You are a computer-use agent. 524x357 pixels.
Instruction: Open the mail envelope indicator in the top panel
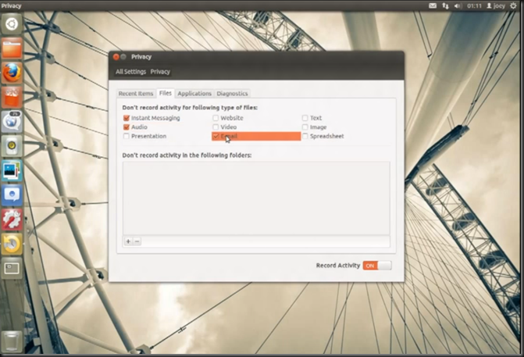[x=433, y=5]
